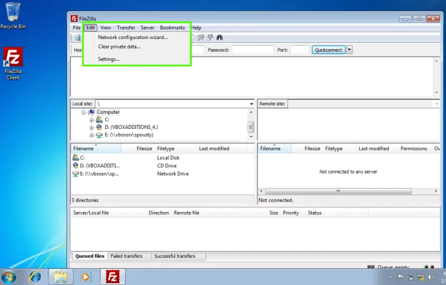Click the E: network drive icon in file list
Image resolution: width=446 pixels, height=285 pixels.
[76, 173]
